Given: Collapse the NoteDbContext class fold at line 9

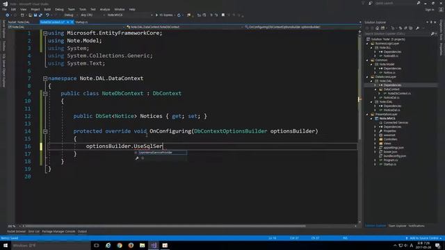Looking at the screenshot, I should (45, 94).
